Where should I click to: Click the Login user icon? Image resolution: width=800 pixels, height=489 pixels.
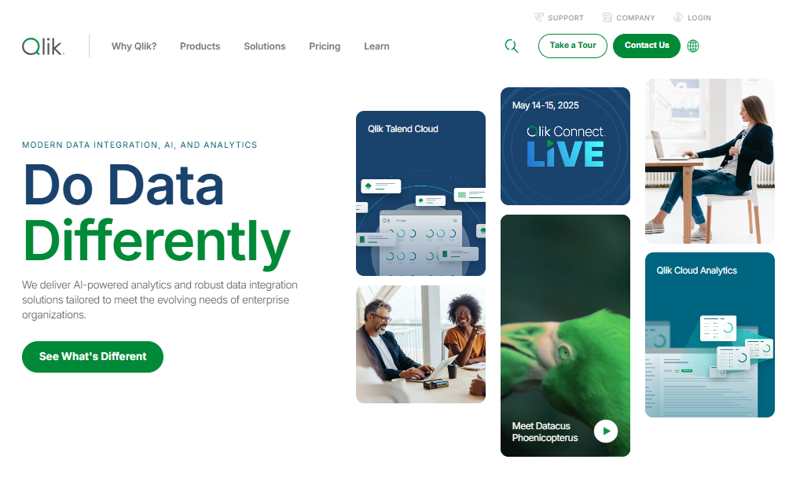click(x=678, y=17)
